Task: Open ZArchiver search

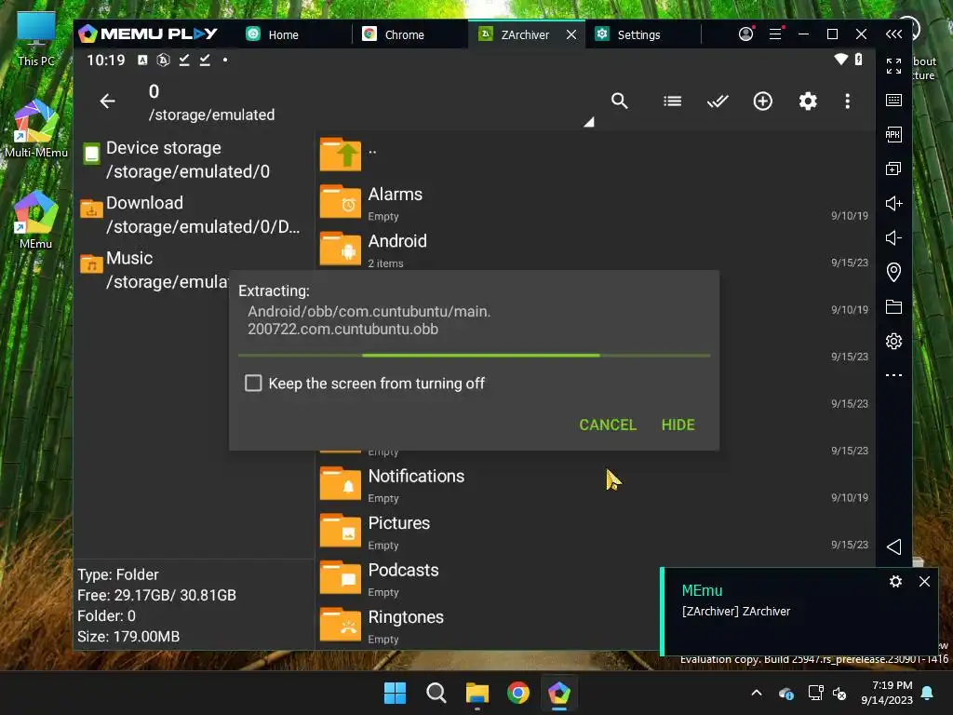Action: (x=619, y=101)
